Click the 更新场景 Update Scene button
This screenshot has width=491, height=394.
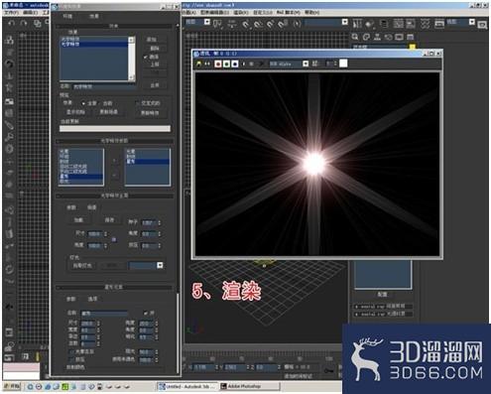109,112
